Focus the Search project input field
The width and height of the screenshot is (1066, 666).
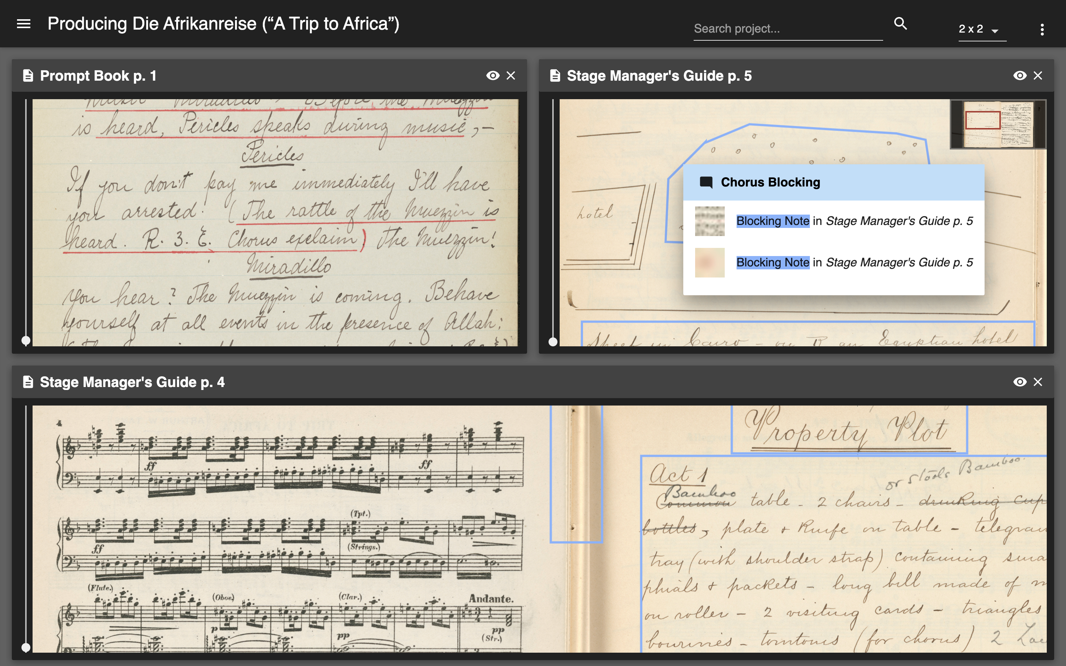788,29
